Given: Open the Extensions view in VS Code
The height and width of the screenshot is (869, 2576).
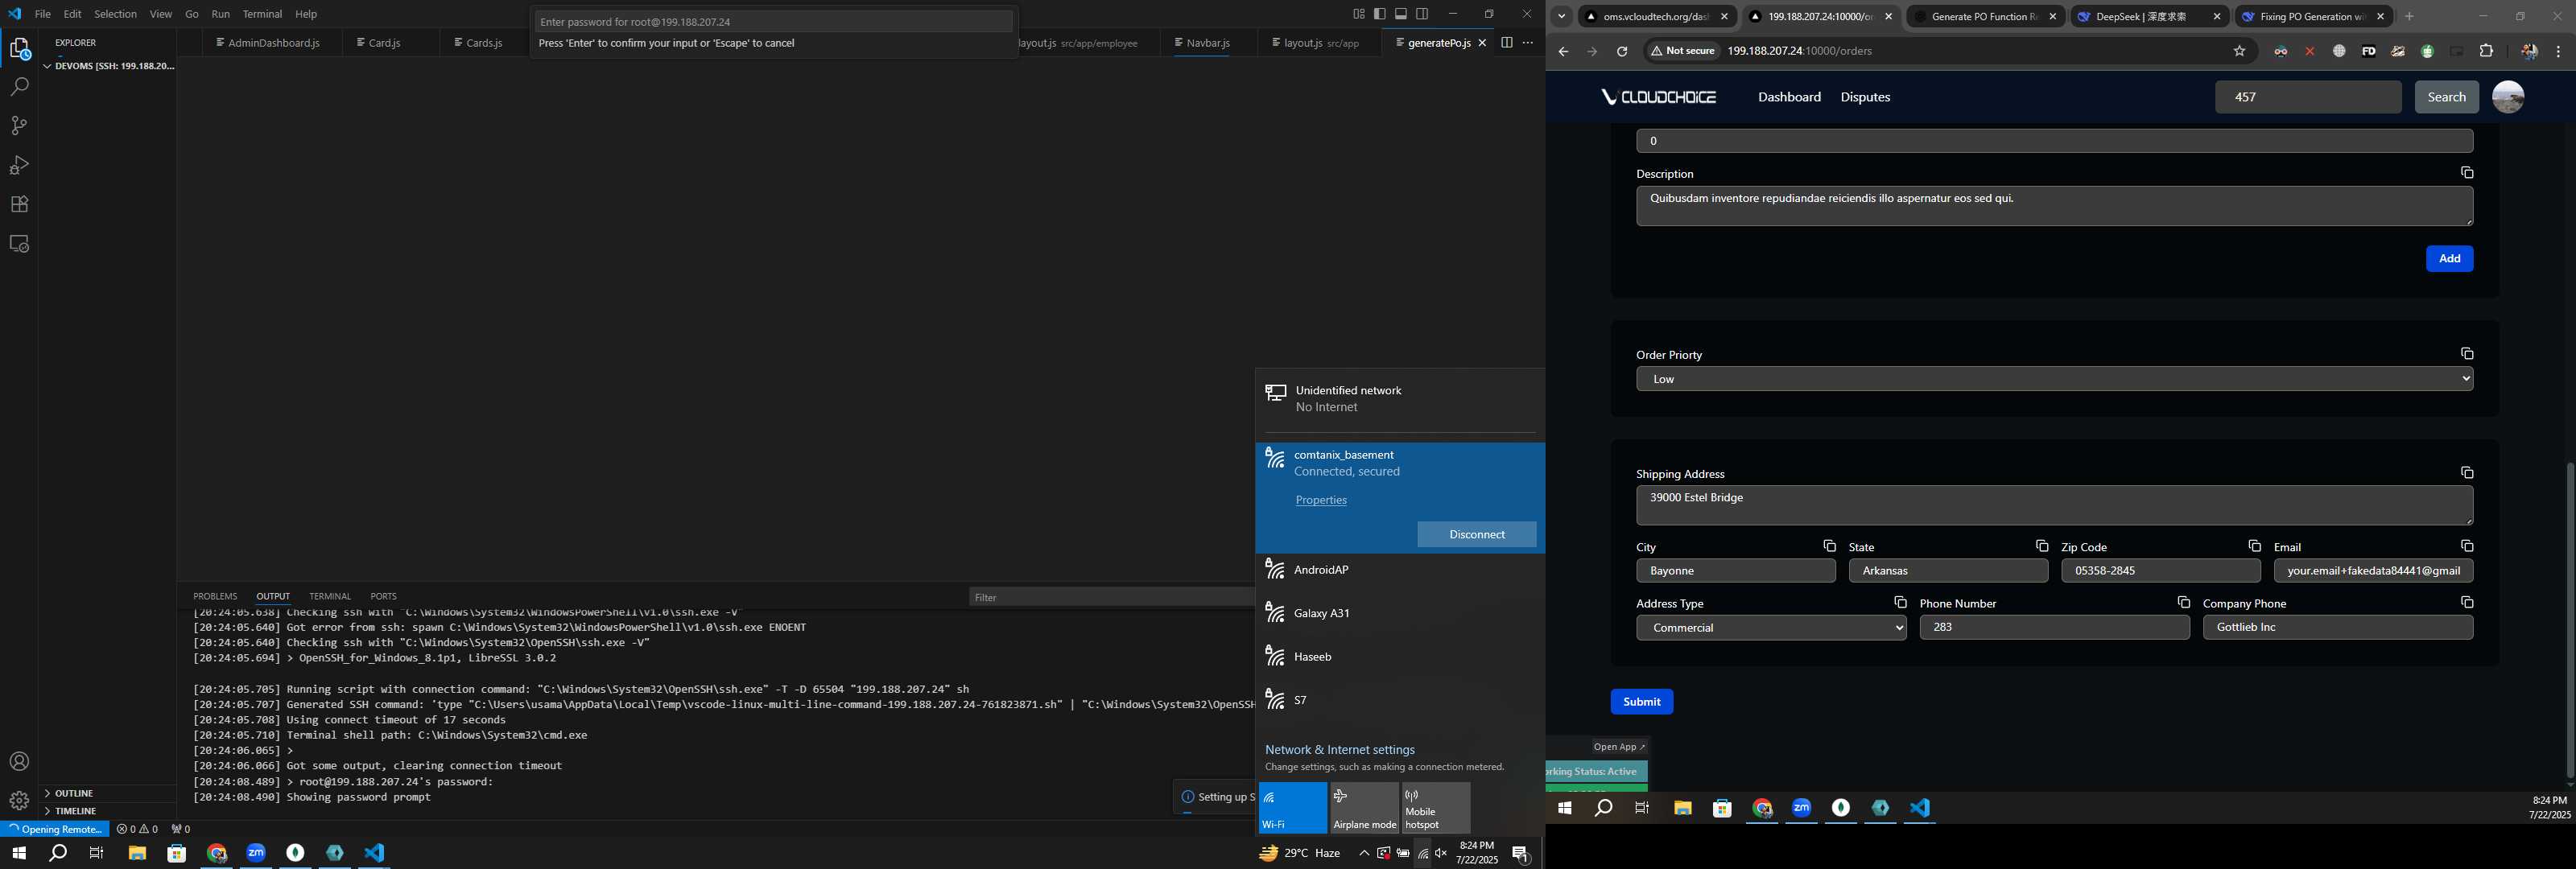Looking at the screenshot, I should click(19, 204).
